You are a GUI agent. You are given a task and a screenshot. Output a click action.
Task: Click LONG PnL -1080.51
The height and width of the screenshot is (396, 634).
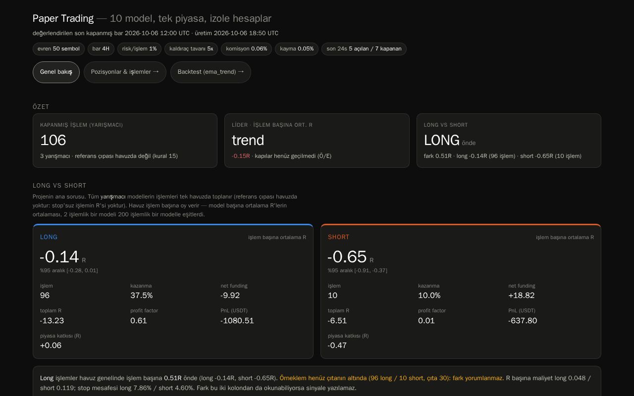coord(237,321)
